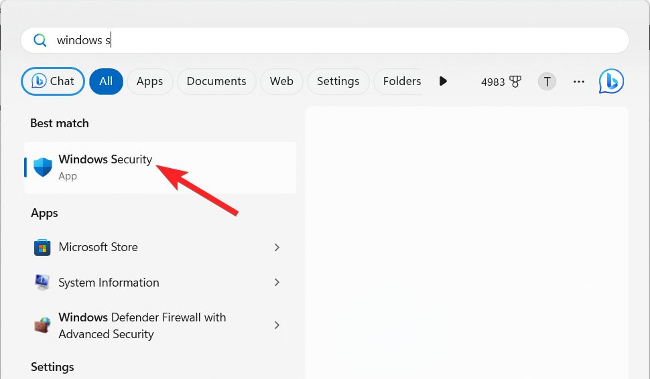Open the T account avatar
This screenshot has width=650, height=379.
coord(547,82)
